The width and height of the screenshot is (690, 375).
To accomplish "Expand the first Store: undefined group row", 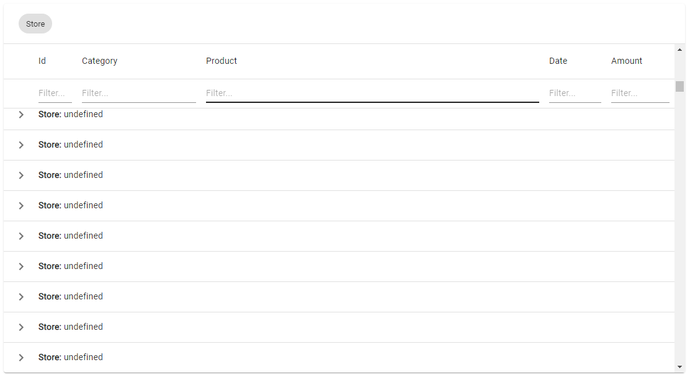I will [20, 114].
